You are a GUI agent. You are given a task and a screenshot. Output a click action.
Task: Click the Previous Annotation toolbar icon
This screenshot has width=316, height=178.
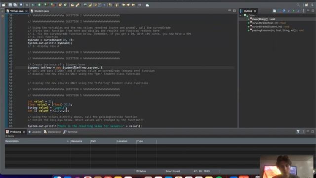click(x=117, y=5)
